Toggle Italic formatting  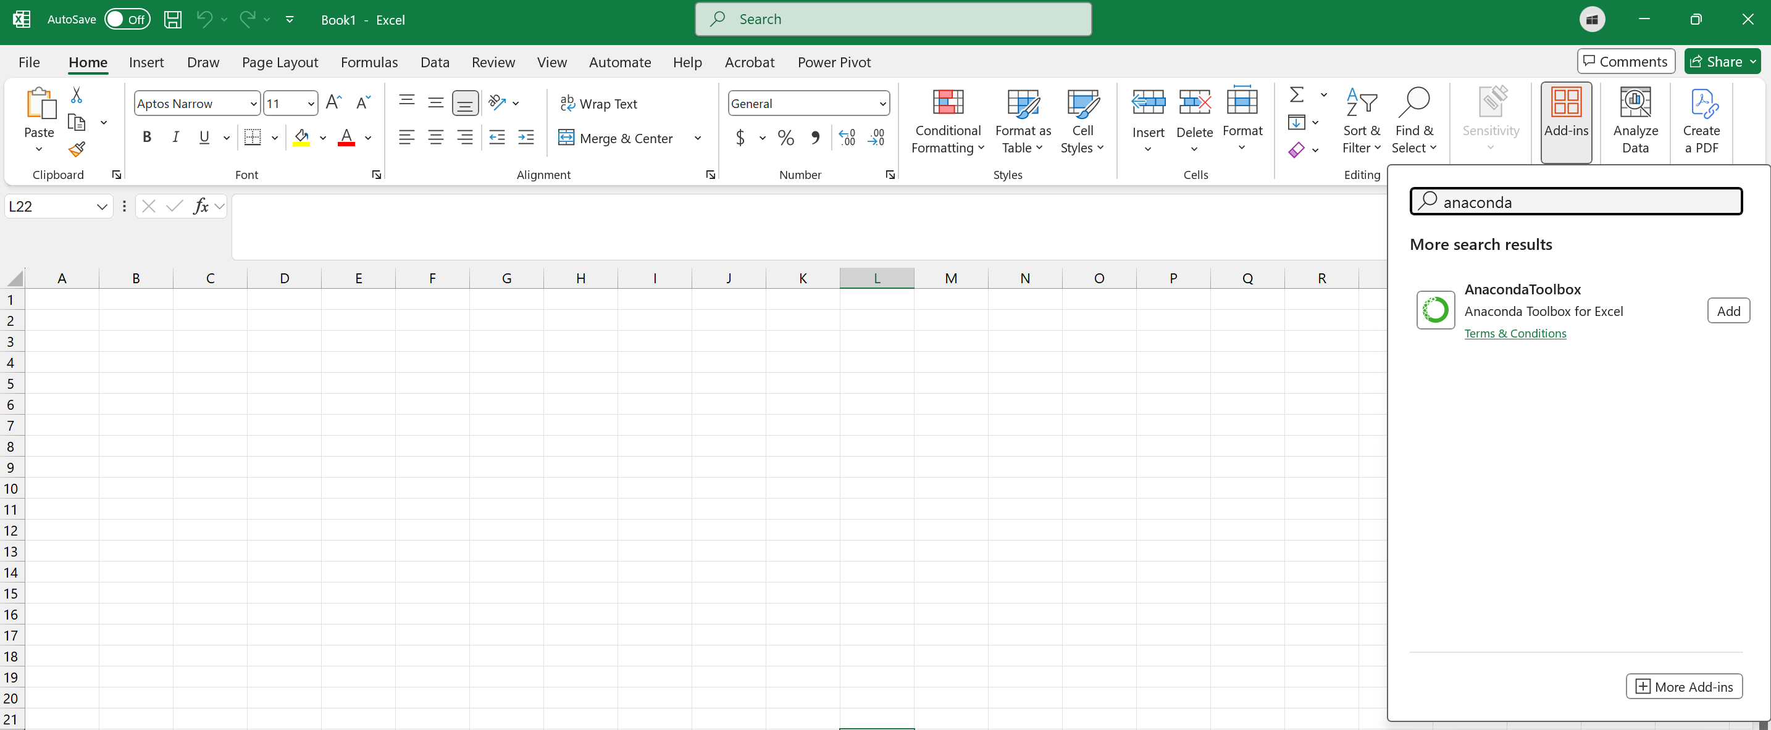pos(175,138)
